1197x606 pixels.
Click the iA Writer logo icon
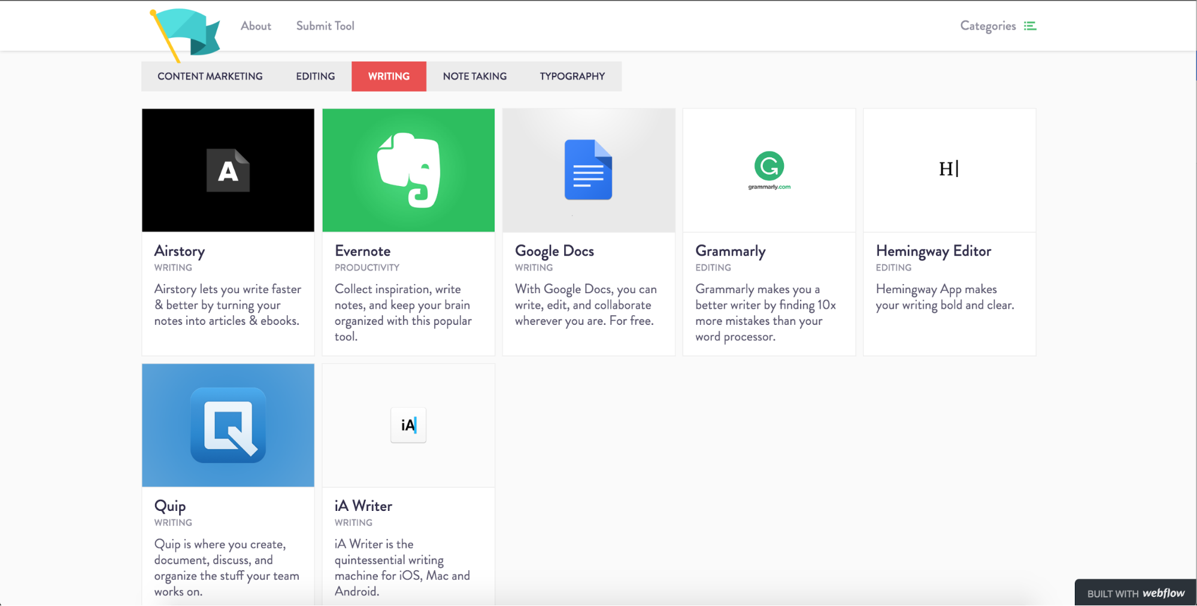click(408, 425)
